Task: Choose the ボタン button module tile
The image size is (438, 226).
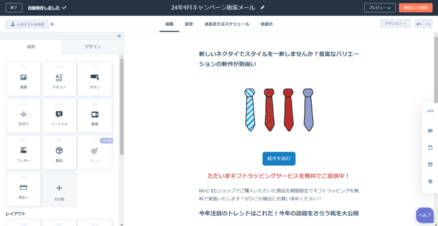Action: click(95, 79)
